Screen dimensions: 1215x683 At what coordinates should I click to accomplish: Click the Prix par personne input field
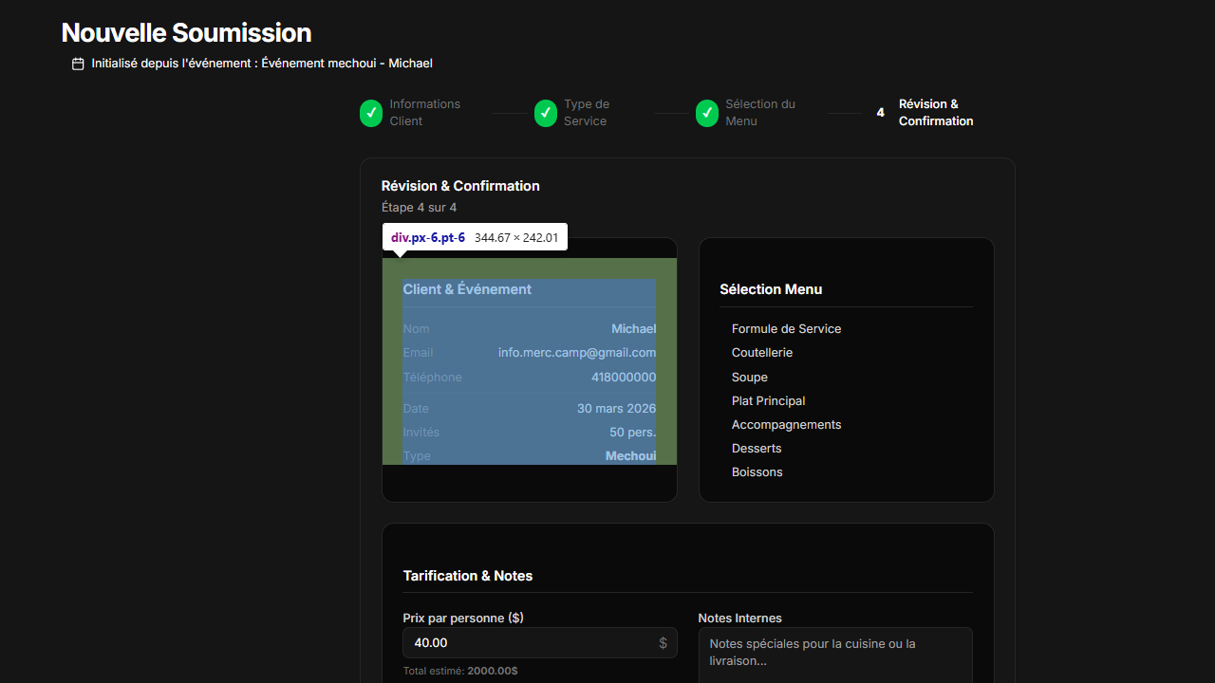pos(540,642)
